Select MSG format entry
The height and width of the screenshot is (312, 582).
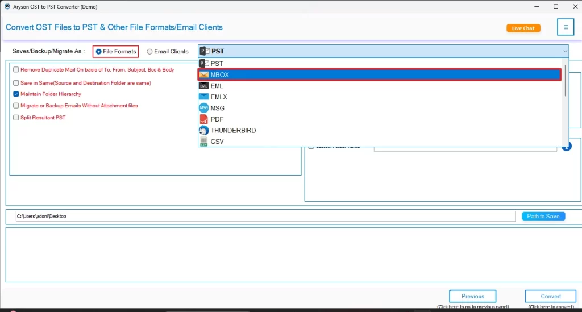[379, 108]
